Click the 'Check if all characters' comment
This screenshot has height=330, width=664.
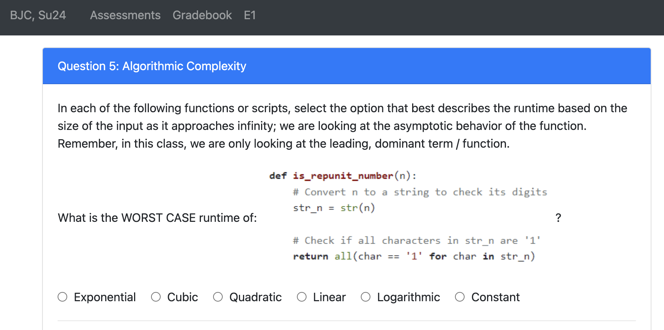point(417,240)
